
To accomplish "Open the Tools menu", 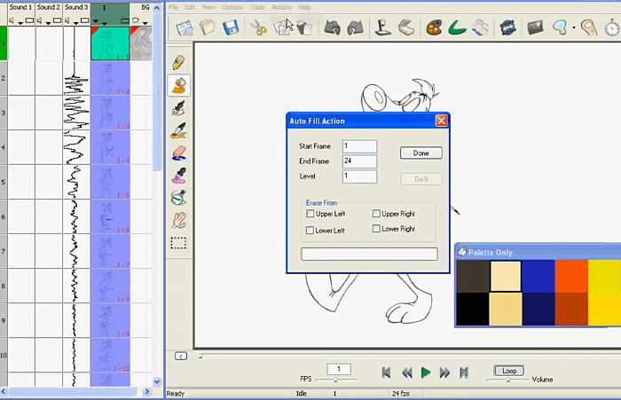I will 257,7.
